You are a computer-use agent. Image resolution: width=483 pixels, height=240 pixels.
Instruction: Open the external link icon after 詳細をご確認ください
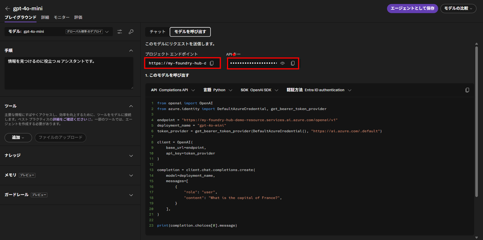click(89, 119)
